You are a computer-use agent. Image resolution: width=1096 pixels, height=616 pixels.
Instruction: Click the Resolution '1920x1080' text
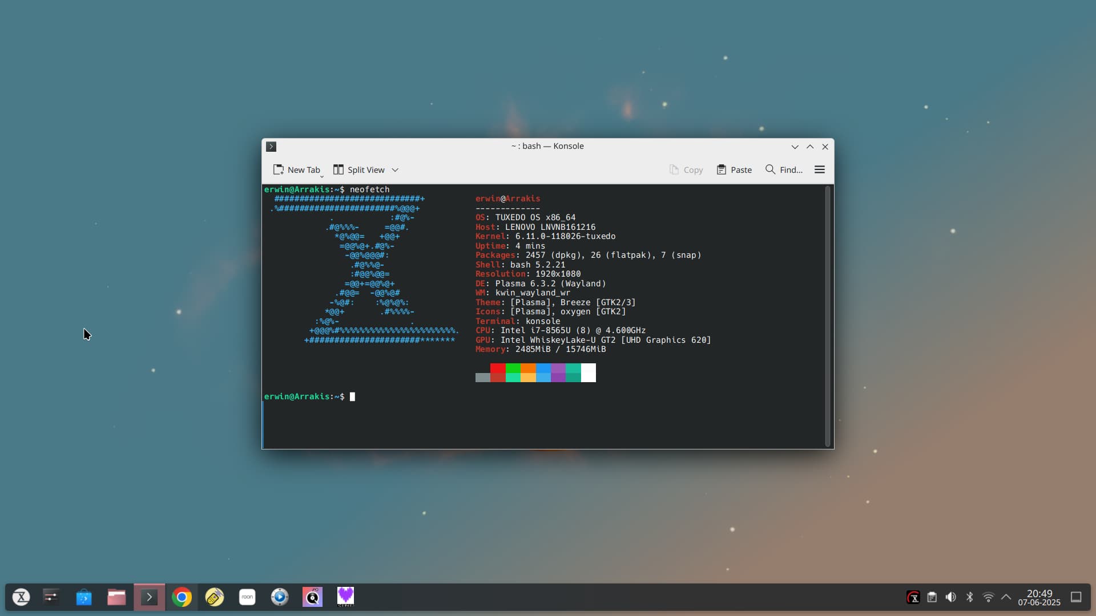pyautogui.click(x=558, y=274)
